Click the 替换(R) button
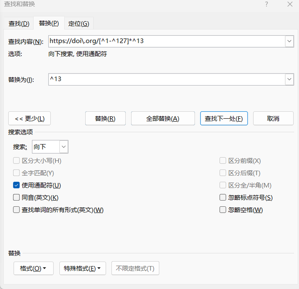The width and height of the screenshot is (299, 289). [105, 118]
